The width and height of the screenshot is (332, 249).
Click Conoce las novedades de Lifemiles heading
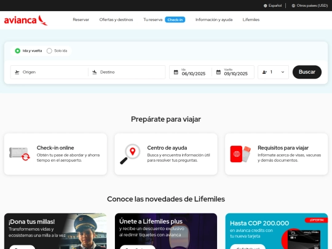pyautogui.click(x=166, y=199)
